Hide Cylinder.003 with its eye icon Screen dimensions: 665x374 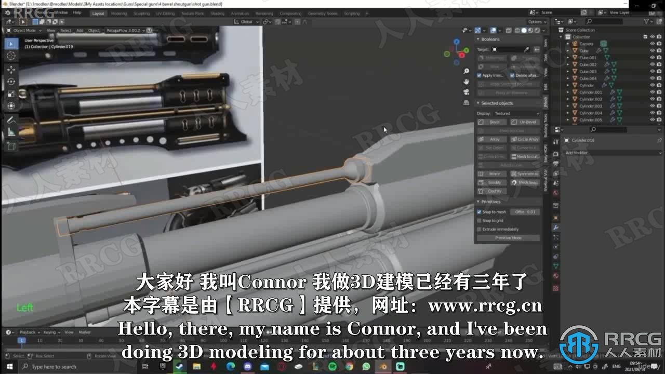click(x=653, y=106)
